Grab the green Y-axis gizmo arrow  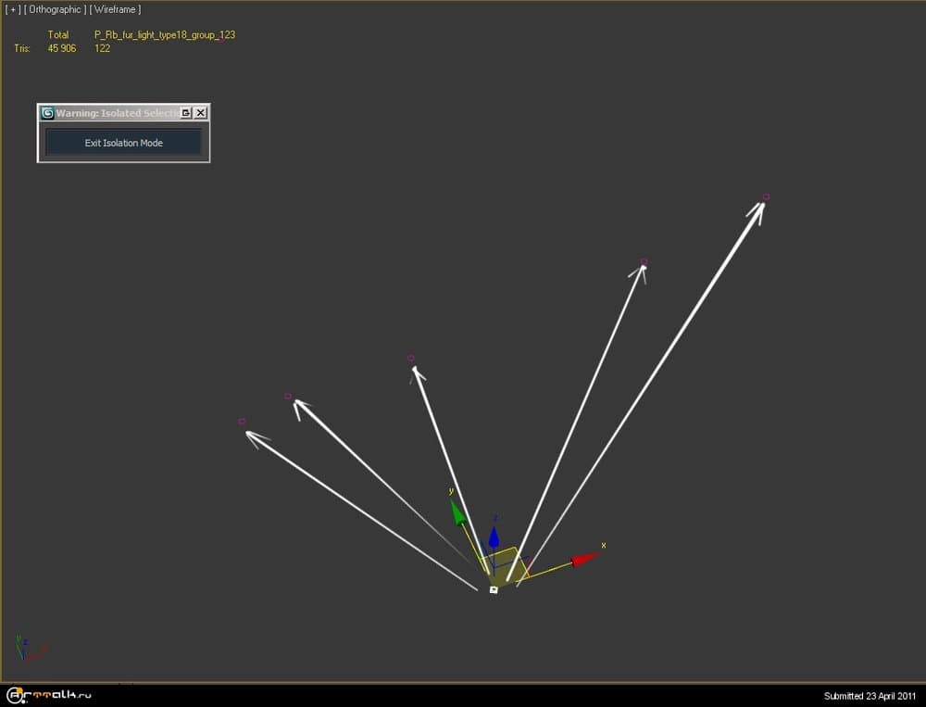point(457,512)
